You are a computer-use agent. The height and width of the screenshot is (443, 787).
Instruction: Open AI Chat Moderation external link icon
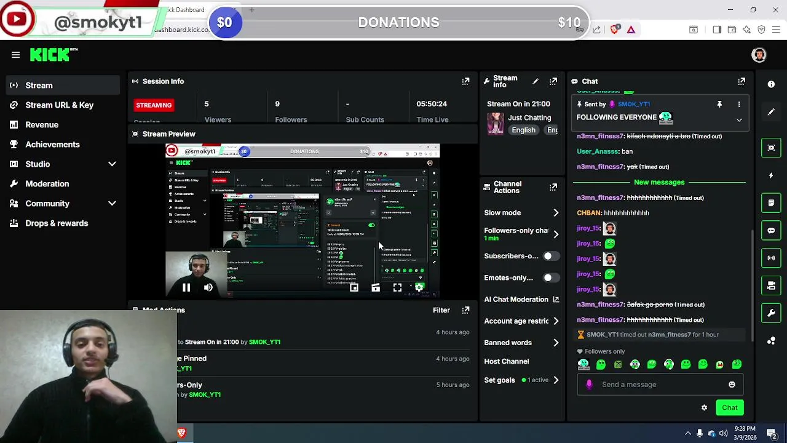(556, 300)
